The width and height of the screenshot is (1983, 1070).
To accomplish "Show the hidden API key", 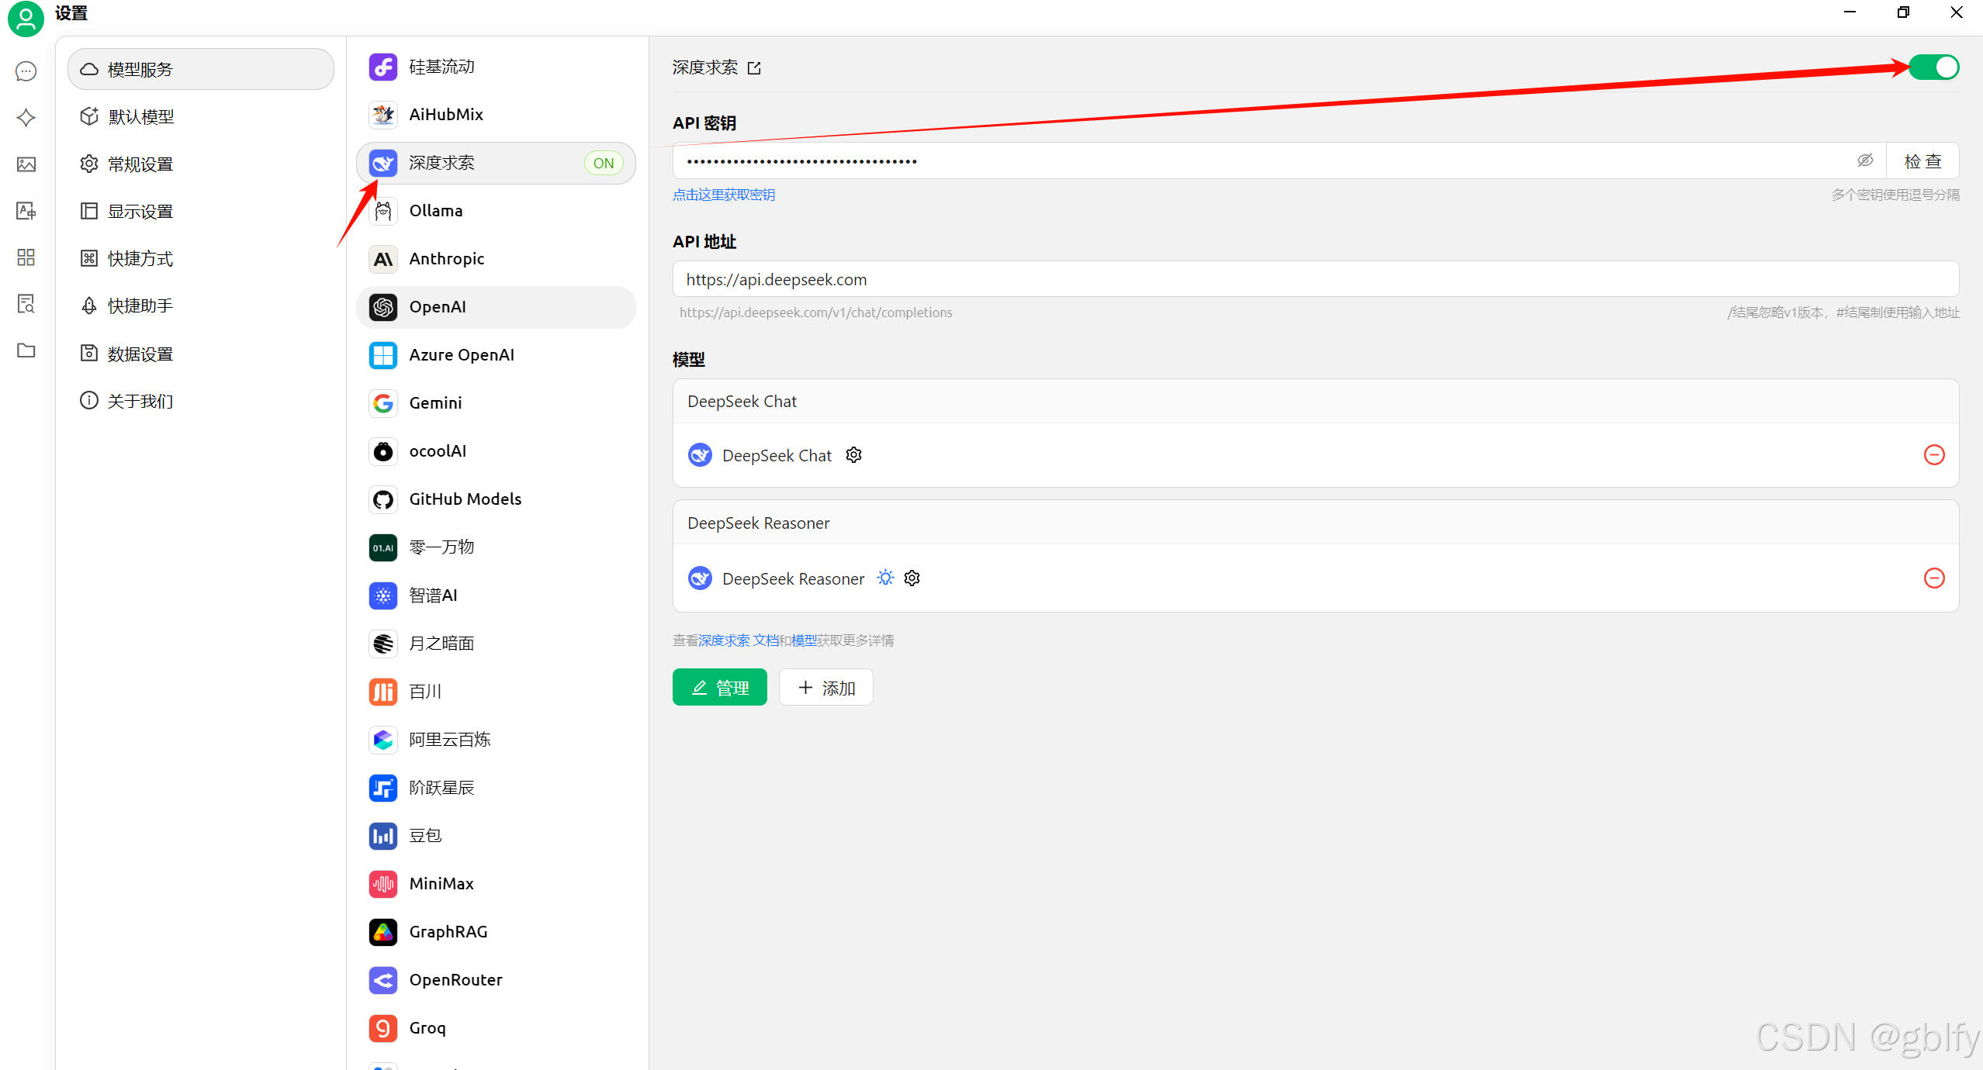I will [1864, 160].
